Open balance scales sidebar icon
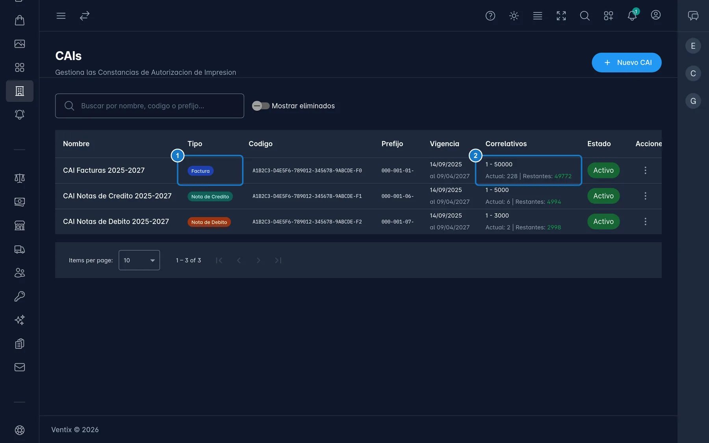The height and width of the screenshot is (443, 709). point(20,178)
